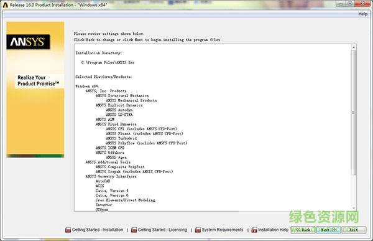Viewport: 373px width, 241px height.
Task: Click the ANSYS title bar app icon
Action: (x=5, y=5)
